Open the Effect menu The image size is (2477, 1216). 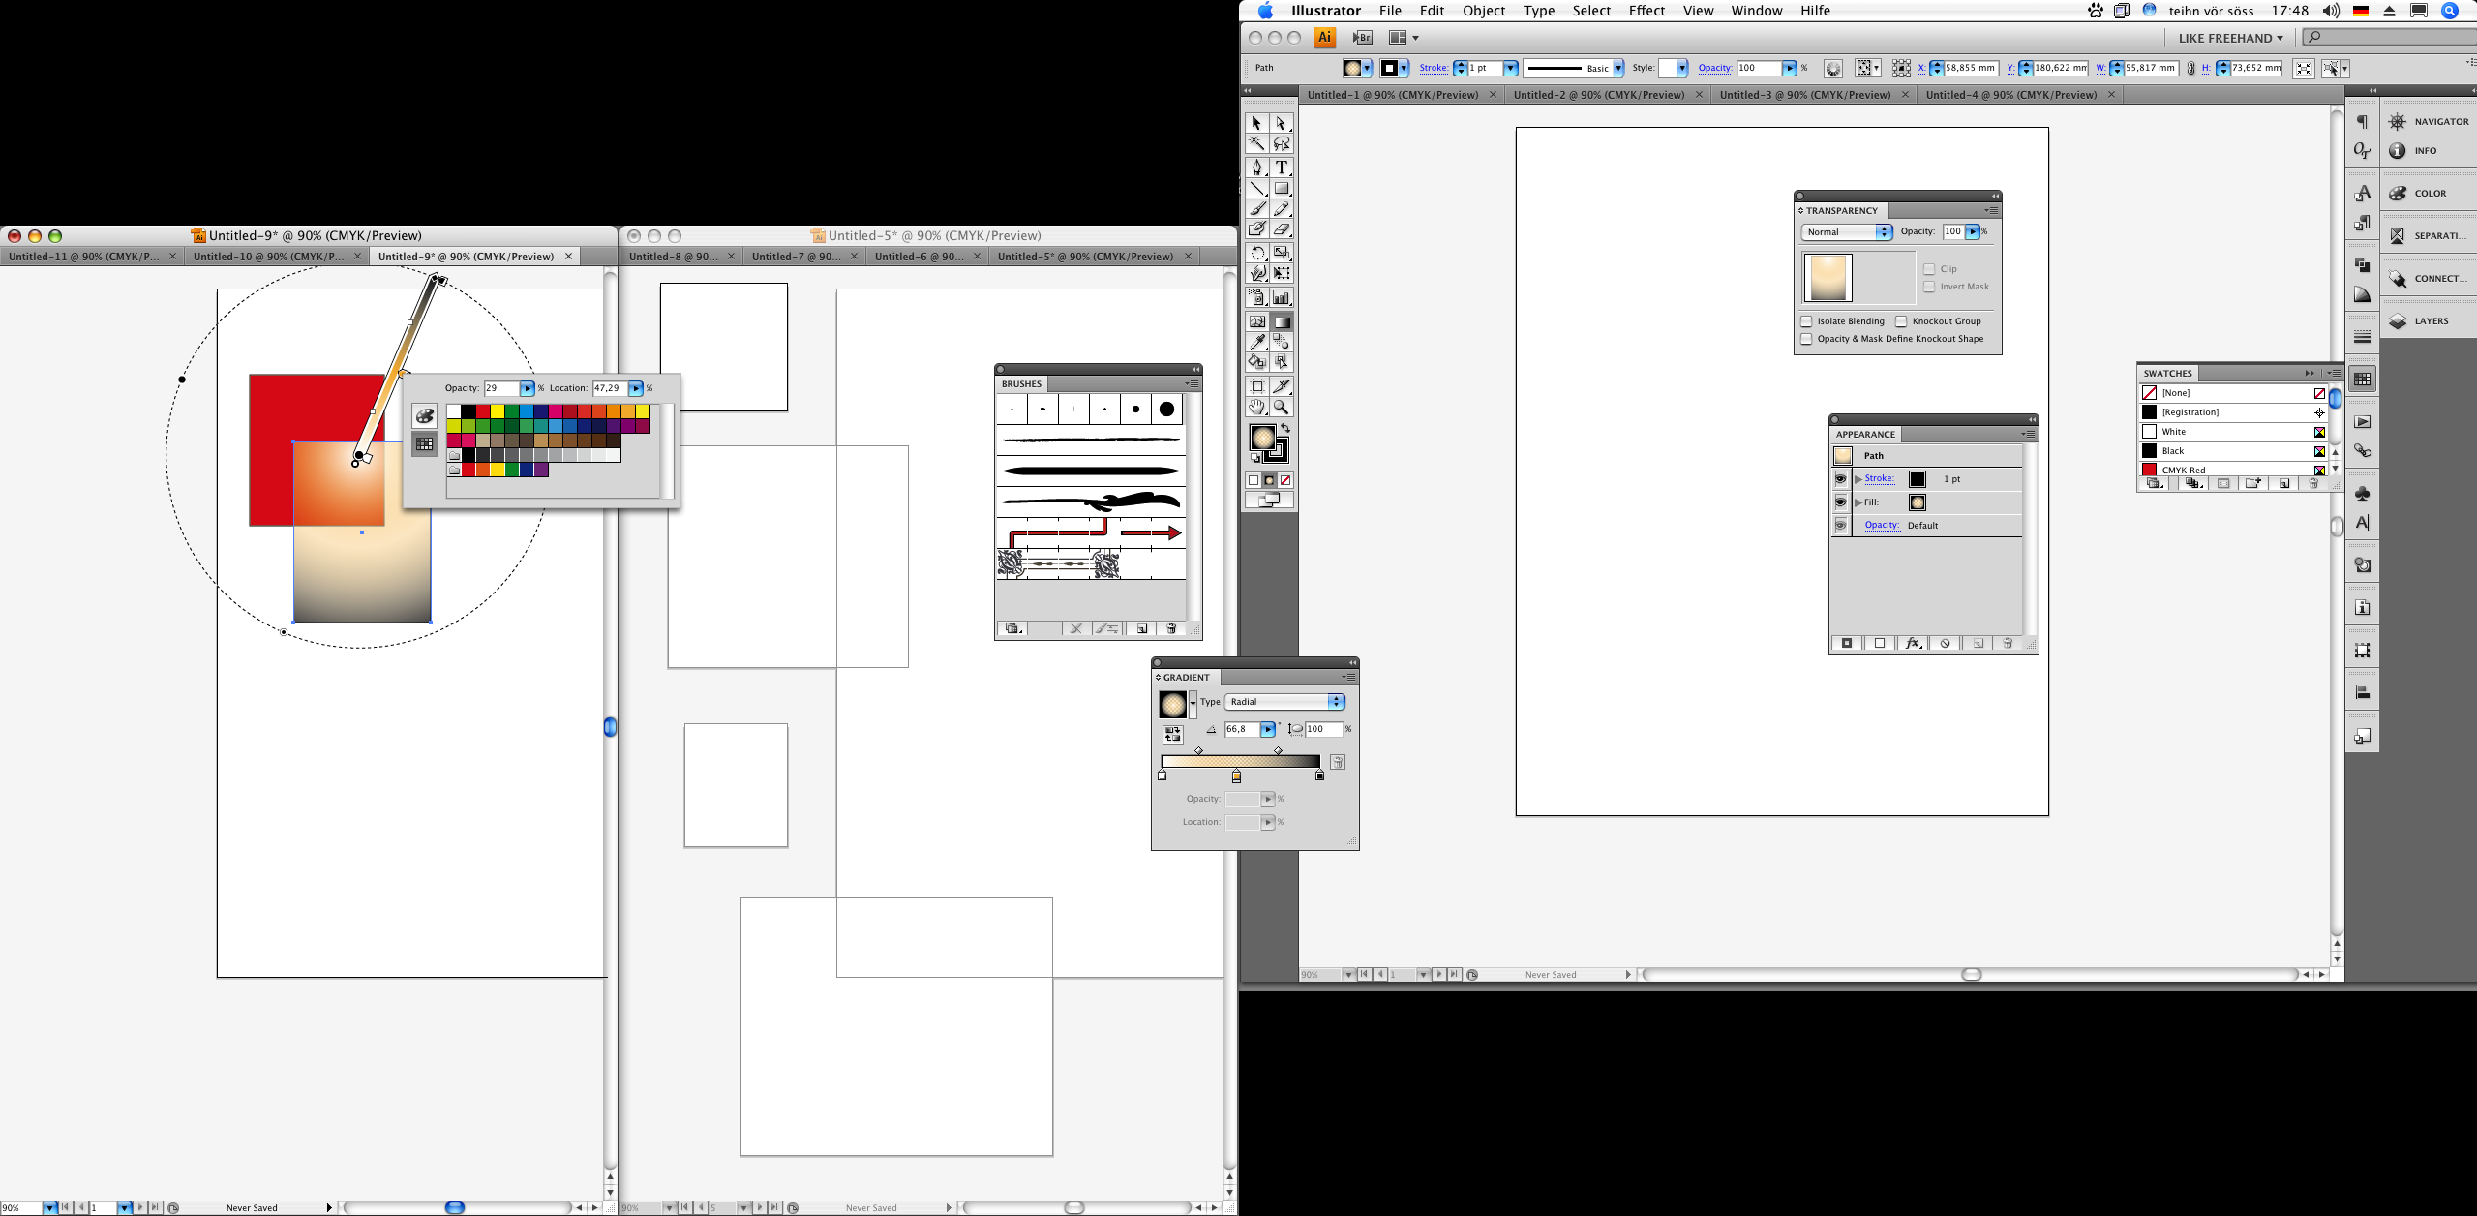tap(1646, 11)
